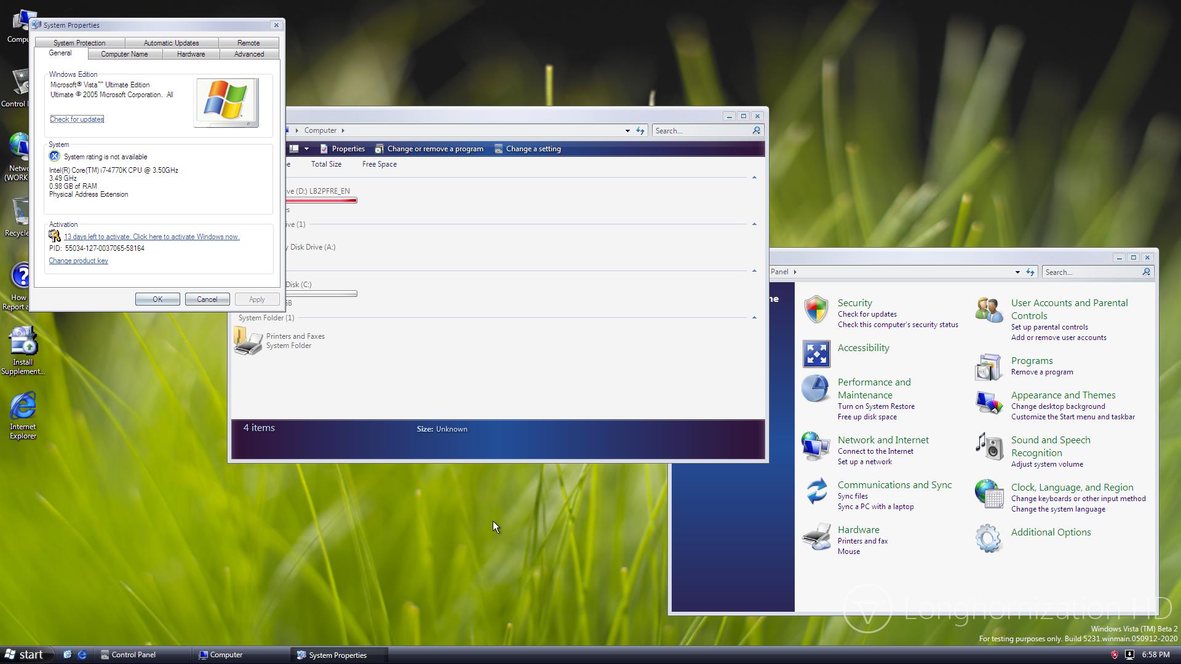Expand Control Panel address history dropdown
This screenshot has height=664, width=1181.
[x=1017, y=272]
